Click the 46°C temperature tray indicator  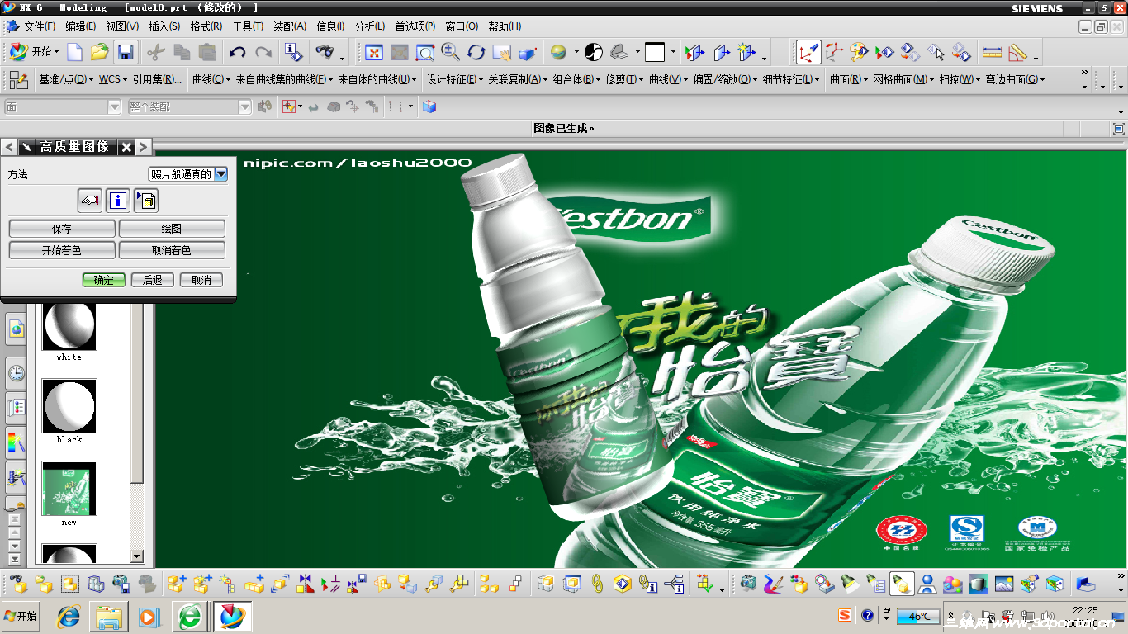(x=919, y=616)
